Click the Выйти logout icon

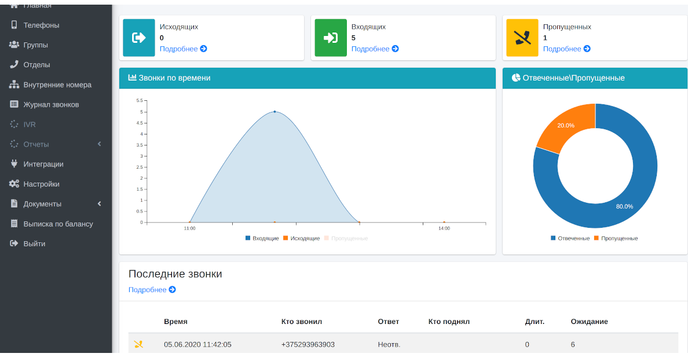pyautogui.click(x=13, y=243)
